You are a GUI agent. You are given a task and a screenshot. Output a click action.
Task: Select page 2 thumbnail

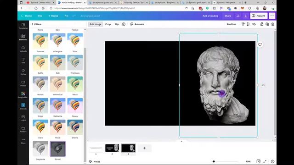point(112,148)
